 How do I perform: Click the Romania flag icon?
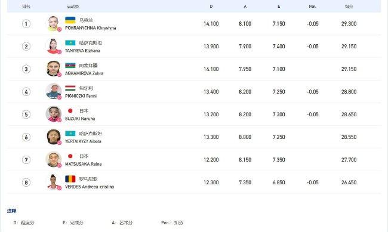[x=70, y=178]
